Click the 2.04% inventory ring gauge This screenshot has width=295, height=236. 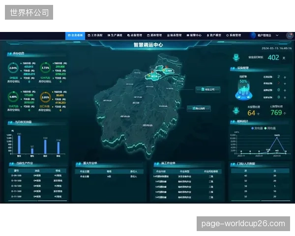(13, 68)
